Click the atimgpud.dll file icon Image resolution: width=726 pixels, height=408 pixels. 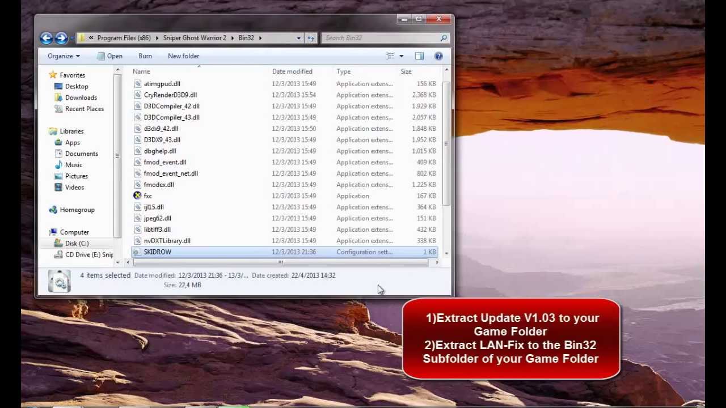point(137,83)
